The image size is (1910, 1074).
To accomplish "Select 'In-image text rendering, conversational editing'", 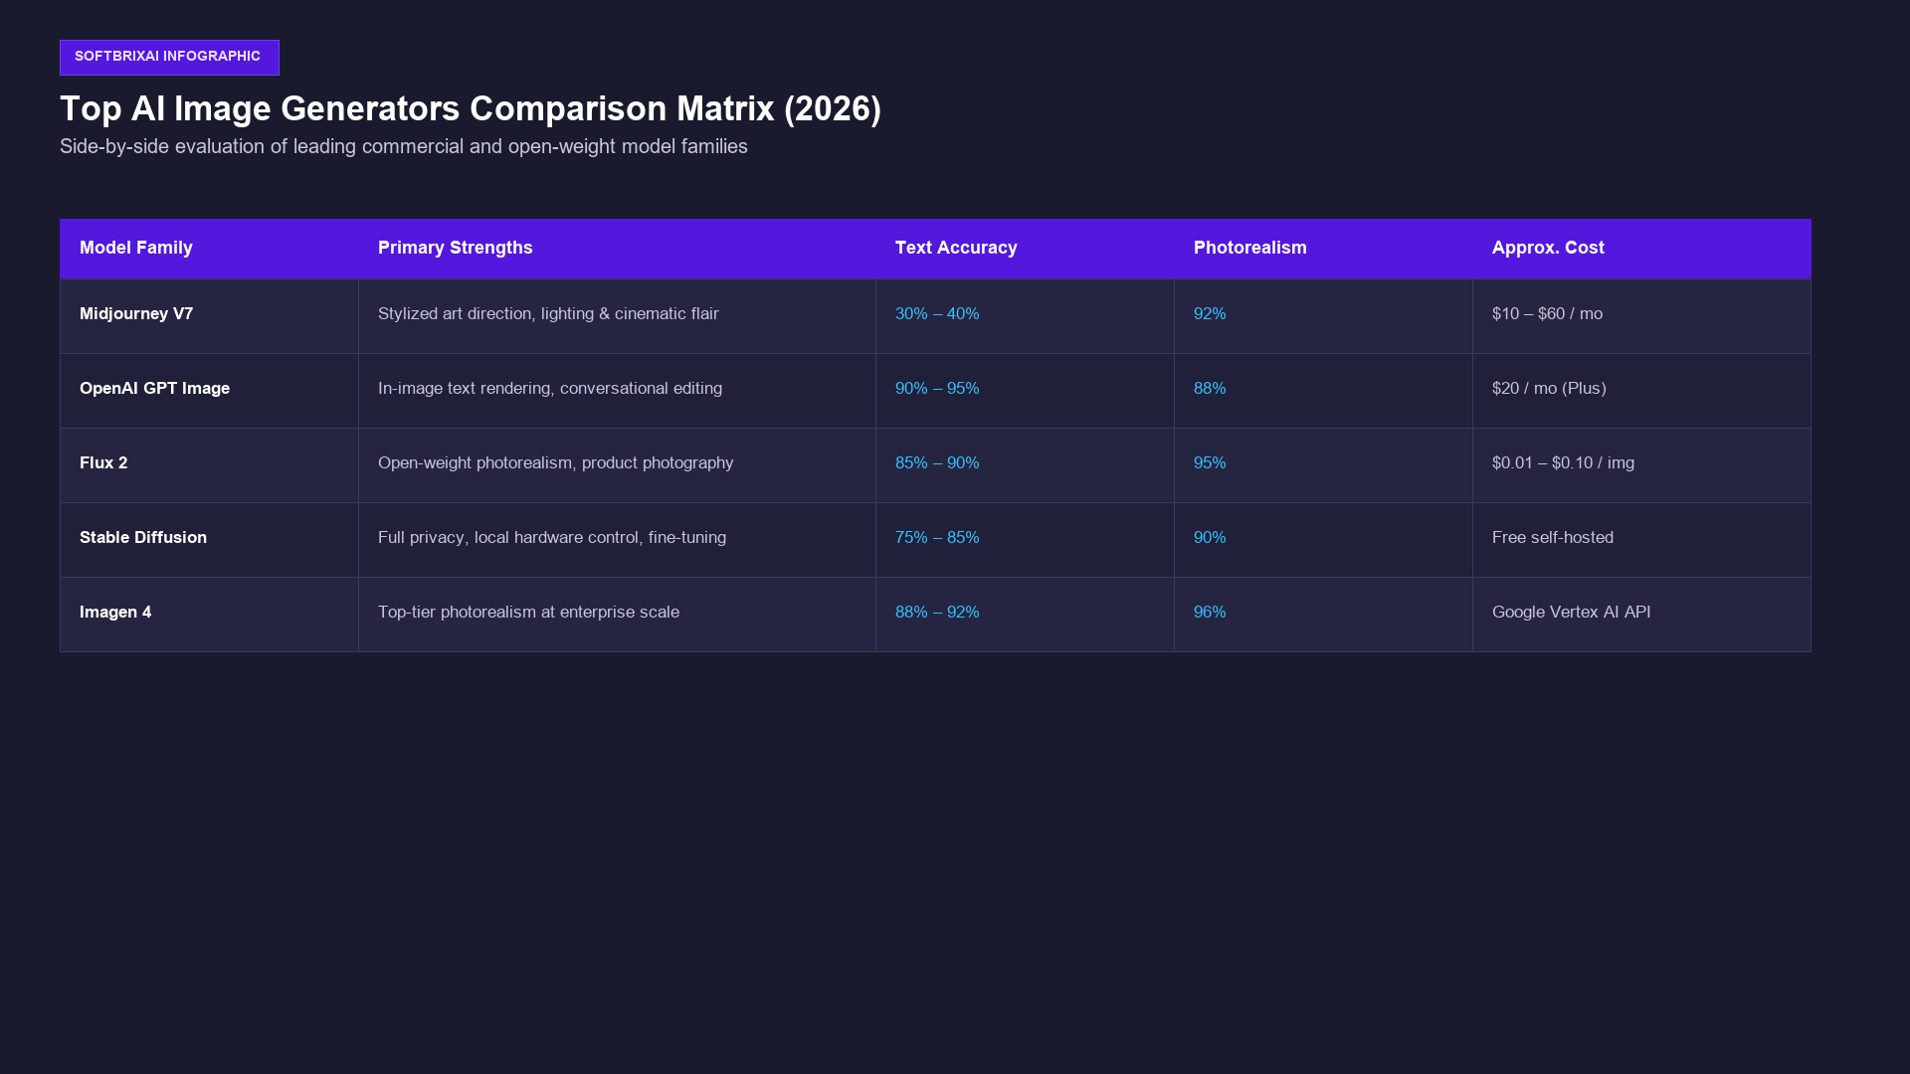I will [550, 389].
